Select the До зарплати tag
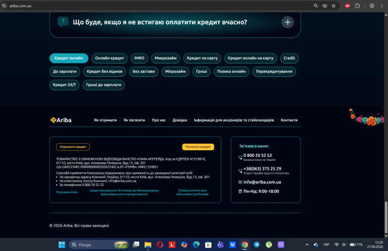This screenshot has height=251, width=388. (x=65, y=72)
